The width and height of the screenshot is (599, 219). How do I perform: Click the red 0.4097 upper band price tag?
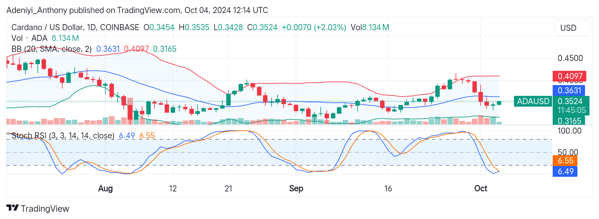click(569, 76)
